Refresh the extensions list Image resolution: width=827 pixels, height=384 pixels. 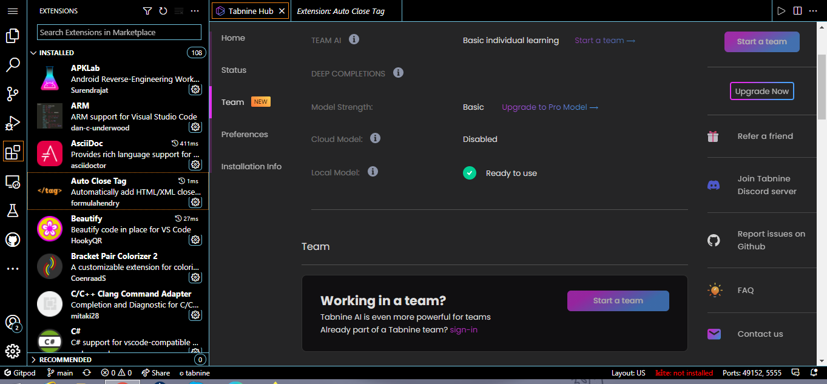click(163, 11)
